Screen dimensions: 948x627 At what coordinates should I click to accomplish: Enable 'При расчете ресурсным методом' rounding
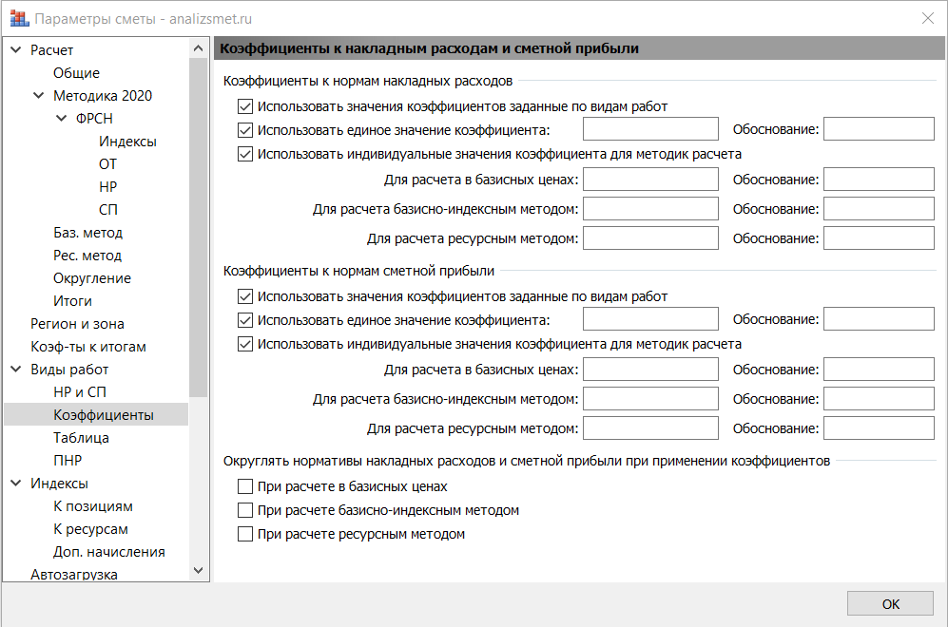coord(245,534)
